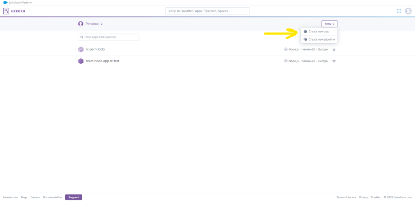Click the Node.js icon on react-node-app-rc-test row

pos(286,61)
